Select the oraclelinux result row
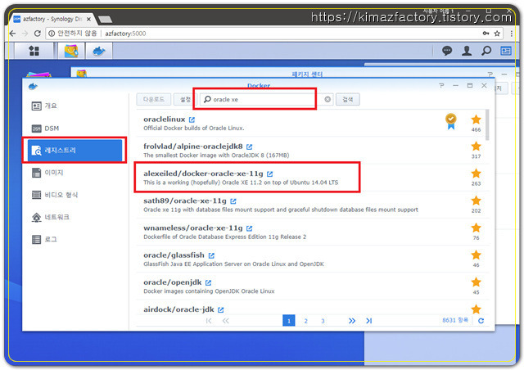The width and height of the screenshot is (524, 370). pyautogui.click(x=311, y=124)
